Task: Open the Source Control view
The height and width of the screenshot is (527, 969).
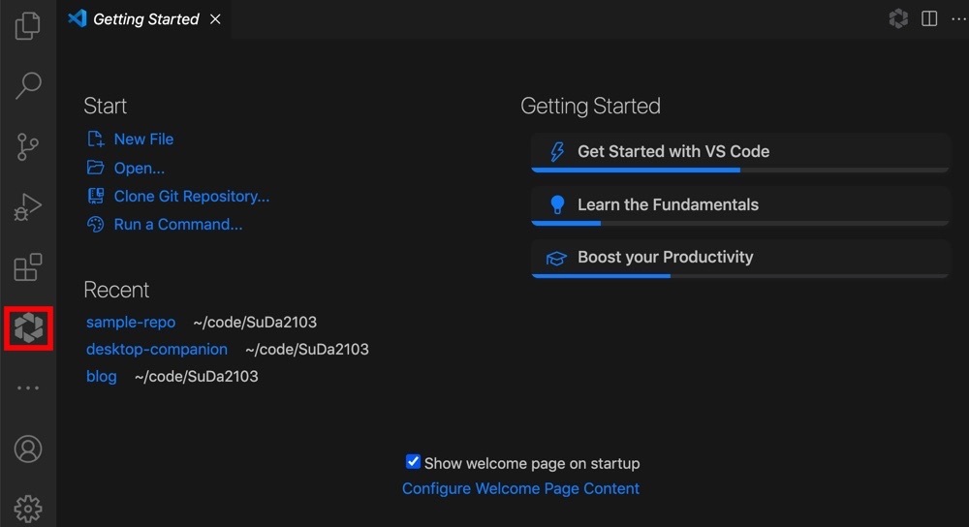Action: point(28,146)
